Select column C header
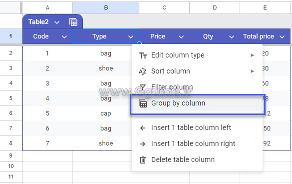Image resolution: width=292 pixels, height=184 pixels. (164, 7)
